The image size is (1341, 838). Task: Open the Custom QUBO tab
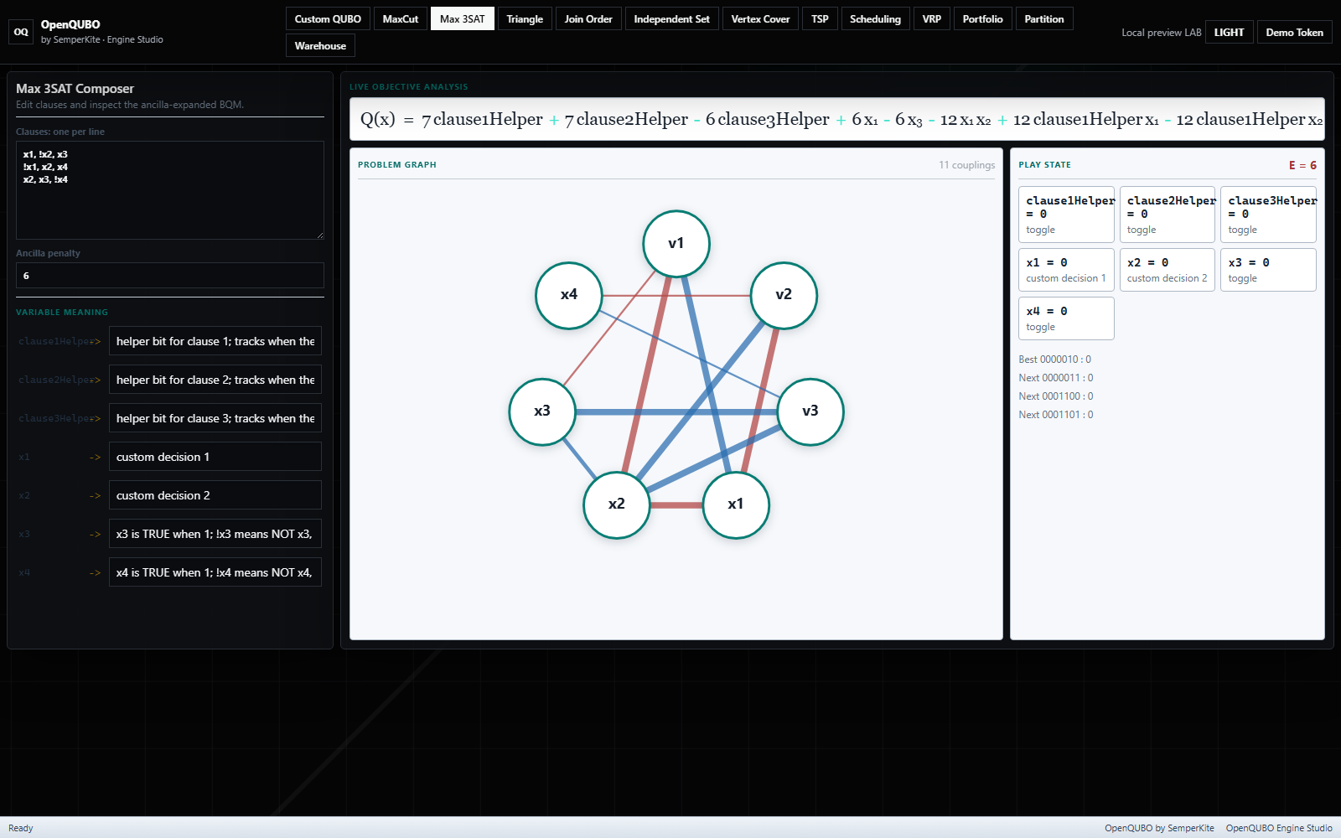tap(328, 18)
